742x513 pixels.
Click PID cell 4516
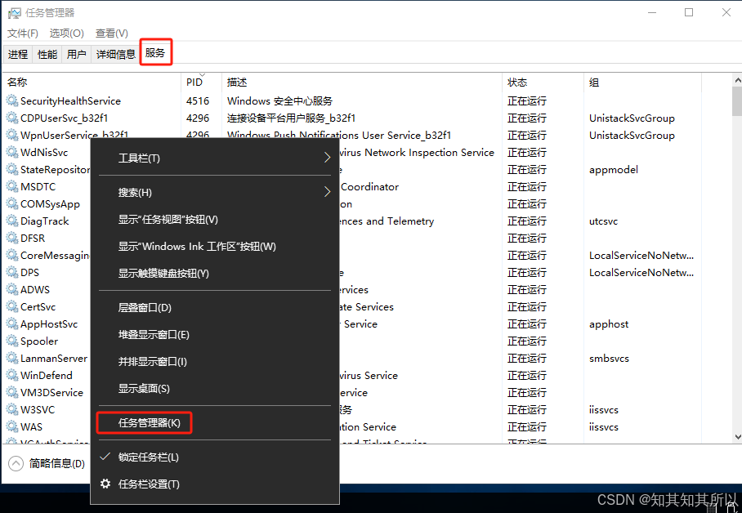point(198,100)
